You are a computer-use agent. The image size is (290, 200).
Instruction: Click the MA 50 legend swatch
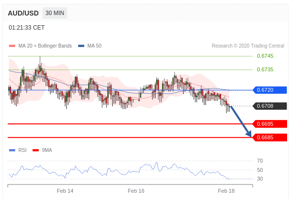pos(81,46)
